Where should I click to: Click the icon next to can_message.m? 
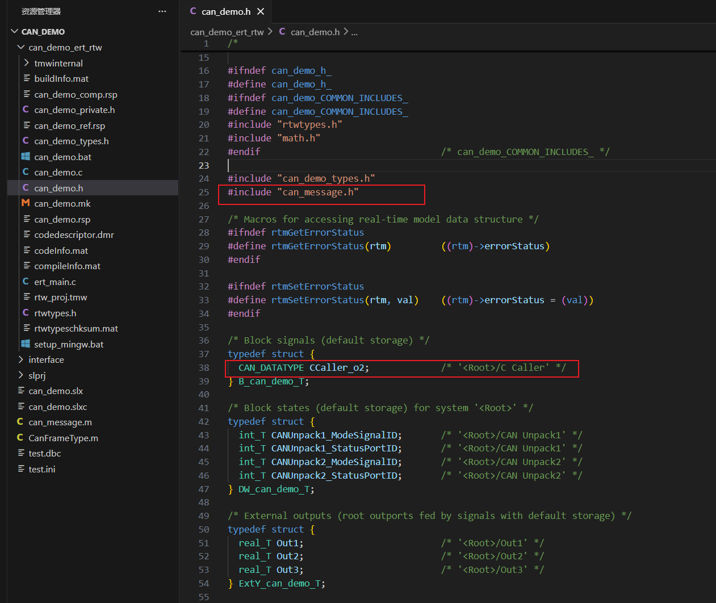[20, 422]
